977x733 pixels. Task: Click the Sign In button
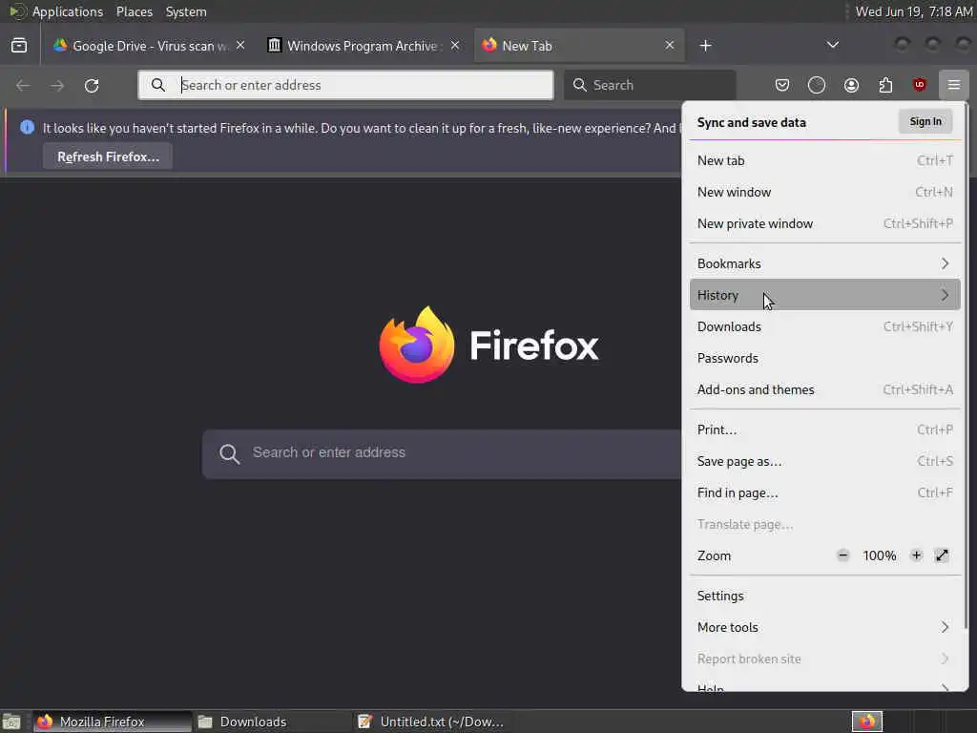[925, 121]
